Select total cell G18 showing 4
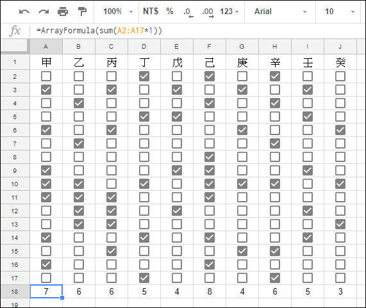The height and width of the screenshot is (308, 366). click(x=242, y=291)
